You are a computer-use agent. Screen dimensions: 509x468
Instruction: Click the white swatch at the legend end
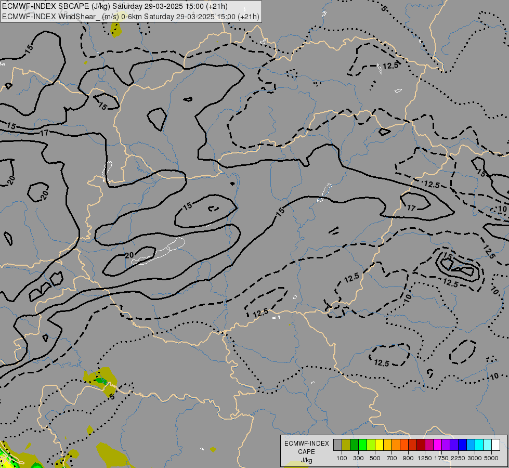pyautogui.click(x=496, y=445)
